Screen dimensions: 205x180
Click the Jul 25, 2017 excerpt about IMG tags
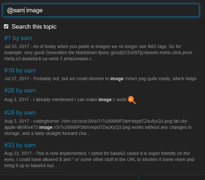(99, 52)
